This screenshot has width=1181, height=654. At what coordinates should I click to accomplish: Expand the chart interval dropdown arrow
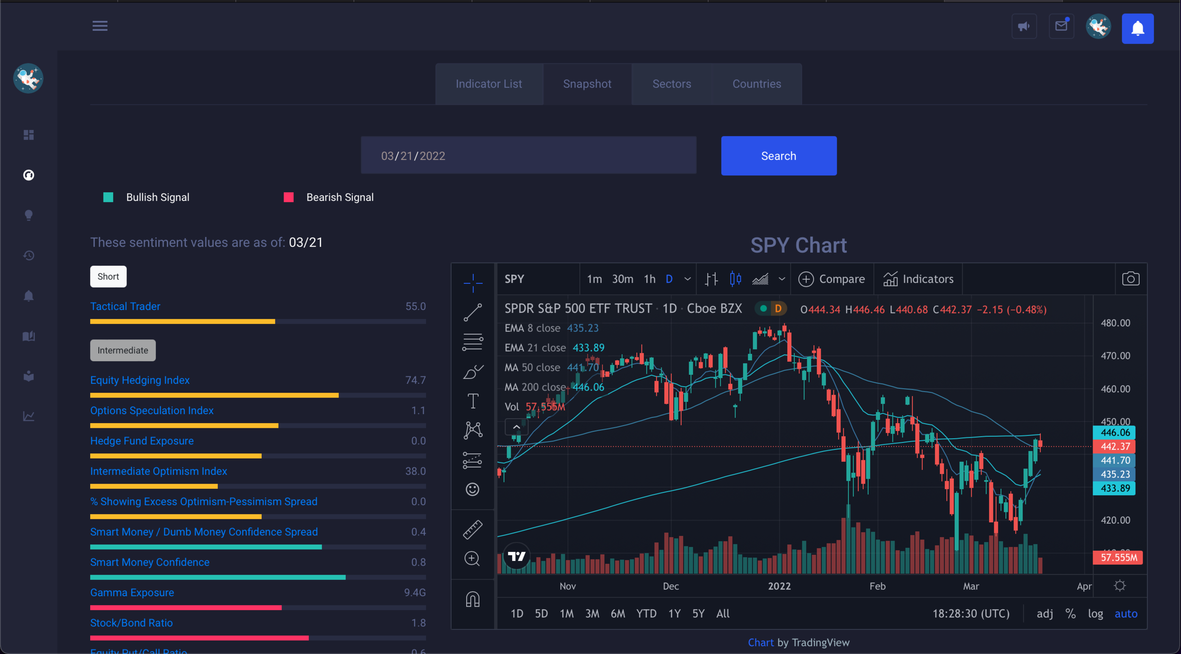point(687,279)
